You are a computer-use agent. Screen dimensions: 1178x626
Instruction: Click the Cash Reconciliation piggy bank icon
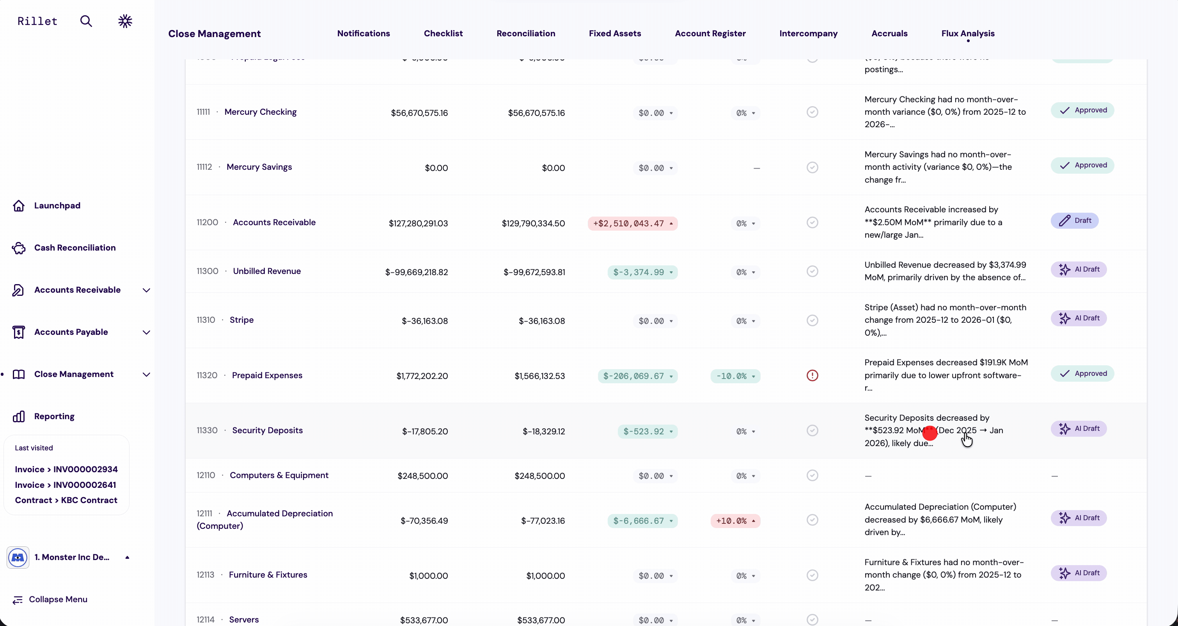click(x=19, y=248)
